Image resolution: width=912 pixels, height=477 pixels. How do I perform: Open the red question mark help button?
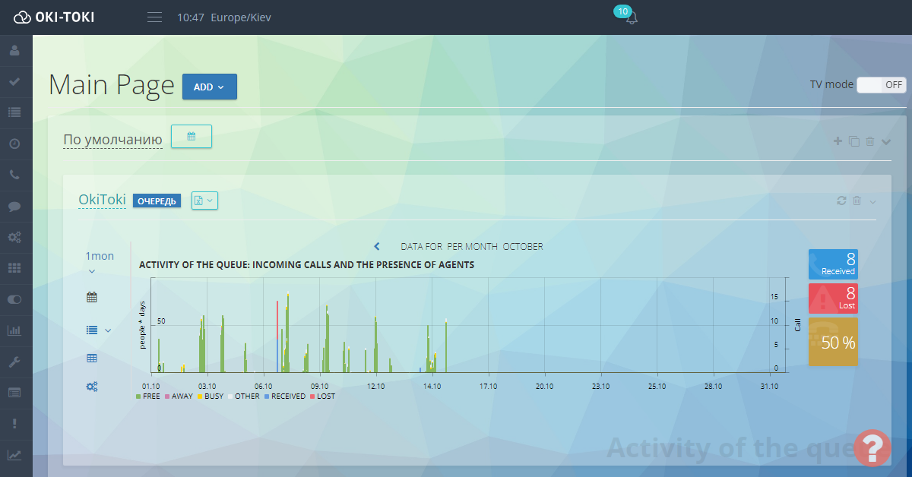(872, 447)
